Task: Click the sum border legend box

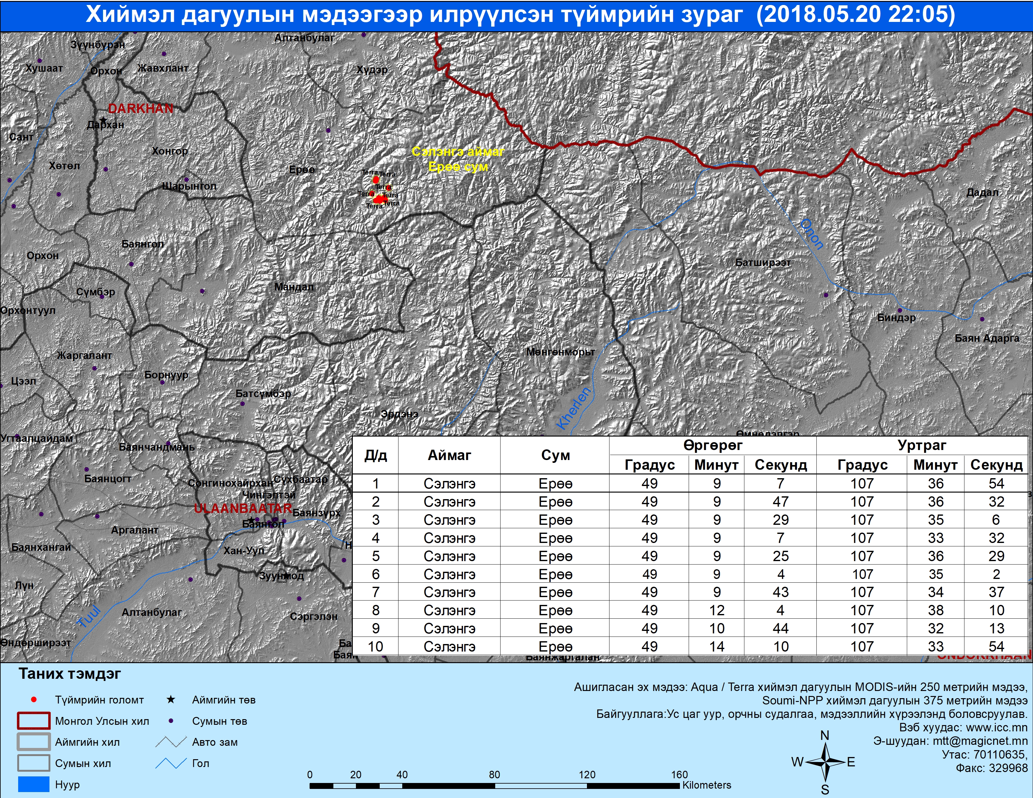Action: point(33,763)
